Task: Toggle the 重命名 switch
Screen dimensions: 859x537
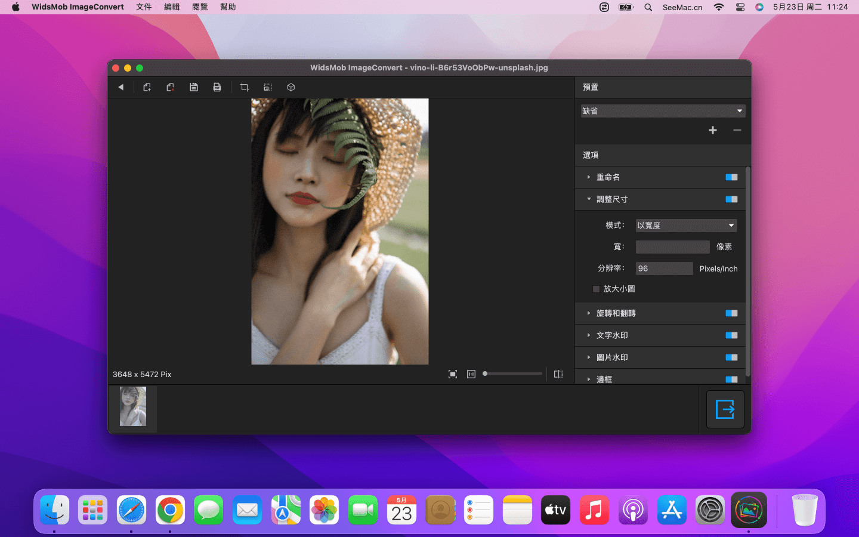Action: tap(731, 177)
